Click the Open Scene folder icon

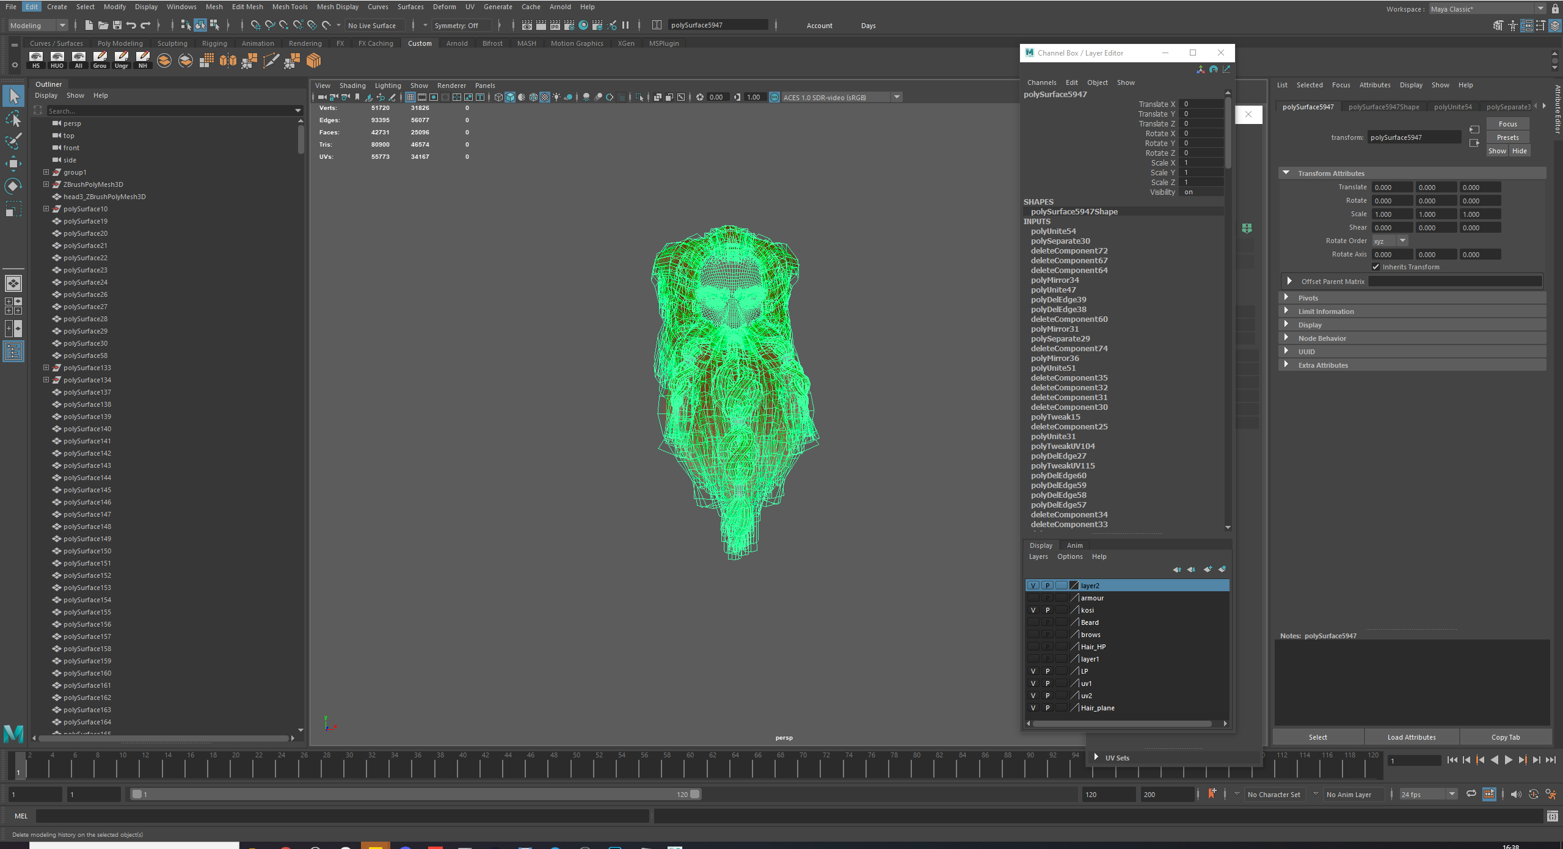tap(103, 25)
